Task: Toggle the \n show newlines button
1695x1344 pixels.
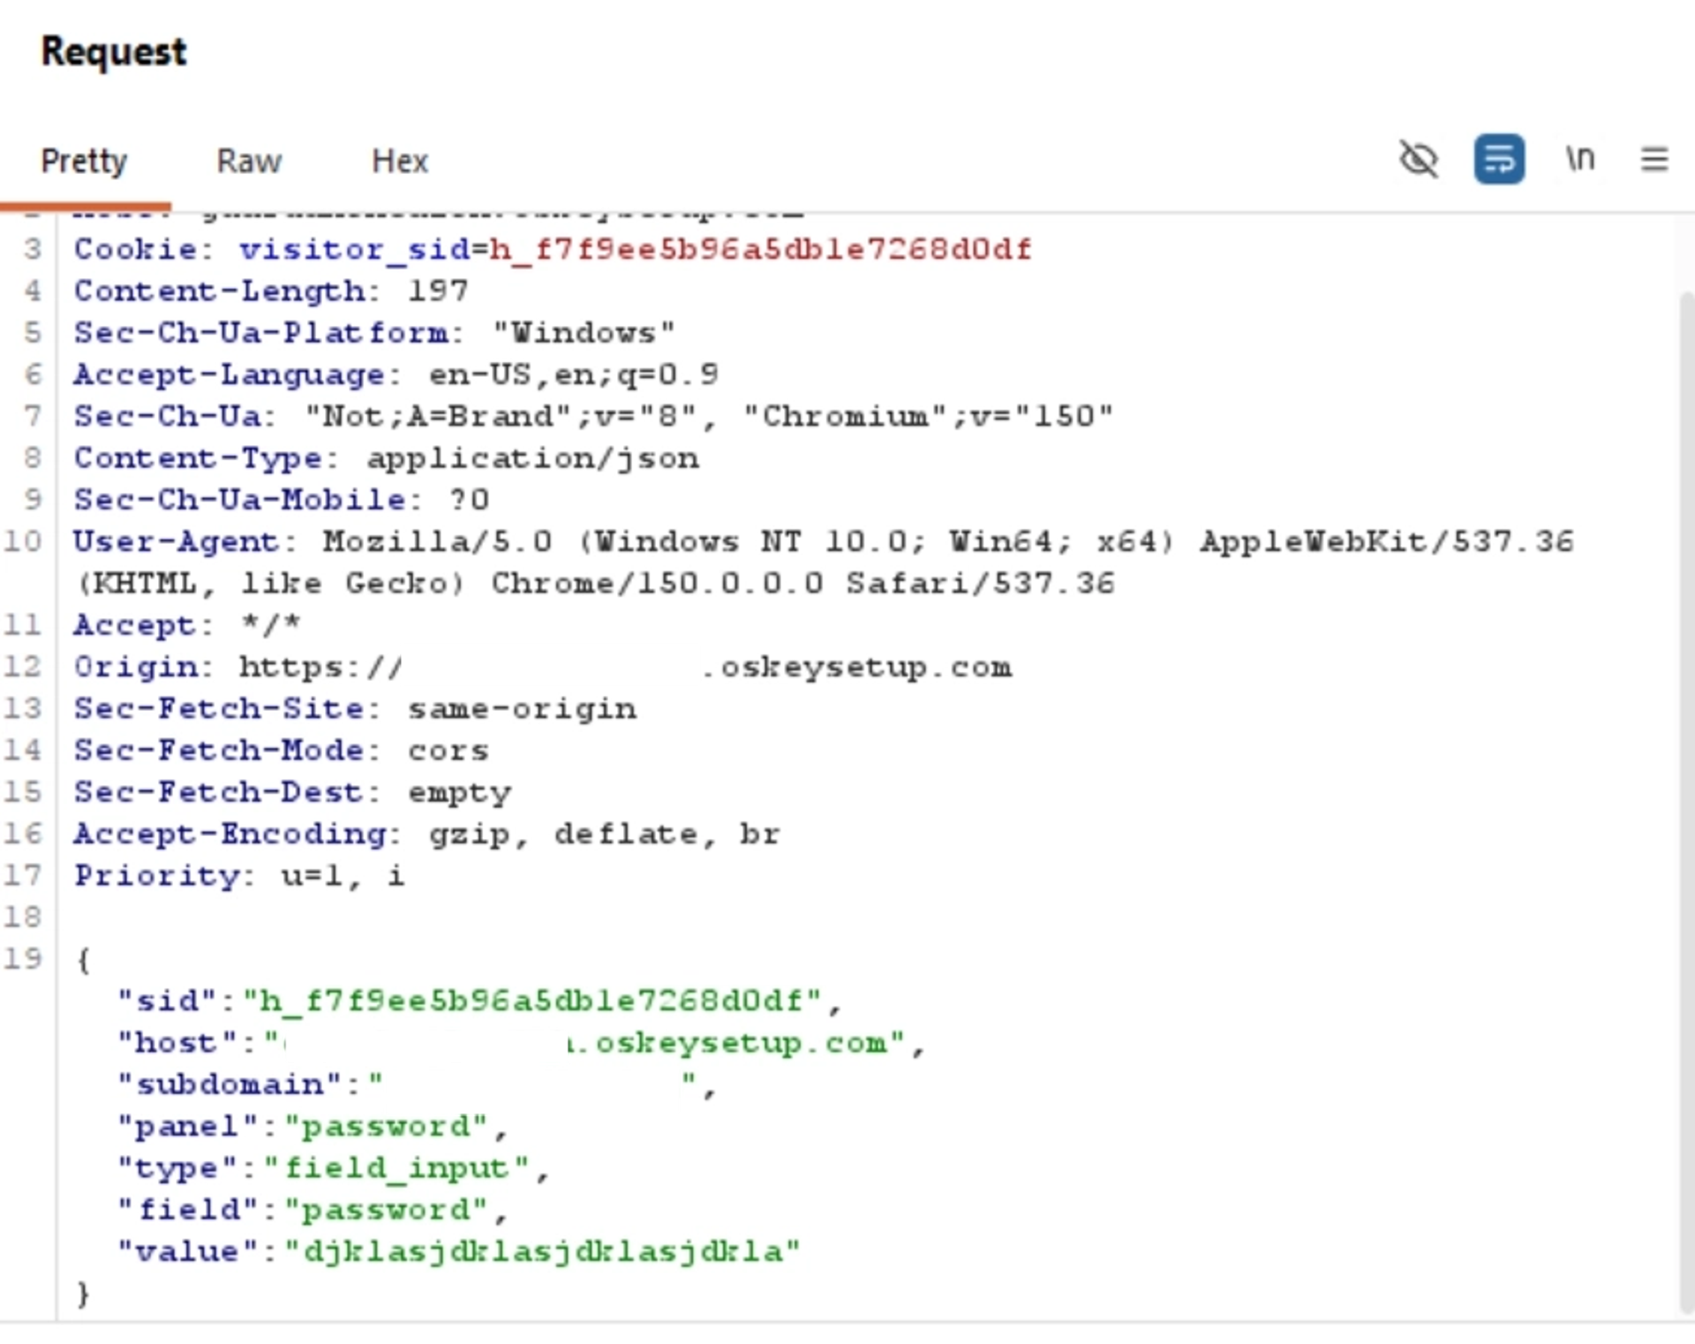Action: pos(1580,159)
